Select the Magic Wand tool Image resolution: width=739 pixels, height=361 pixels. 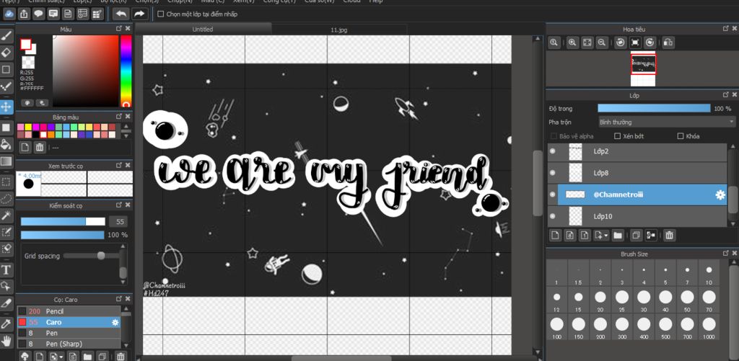pos(6,215)
